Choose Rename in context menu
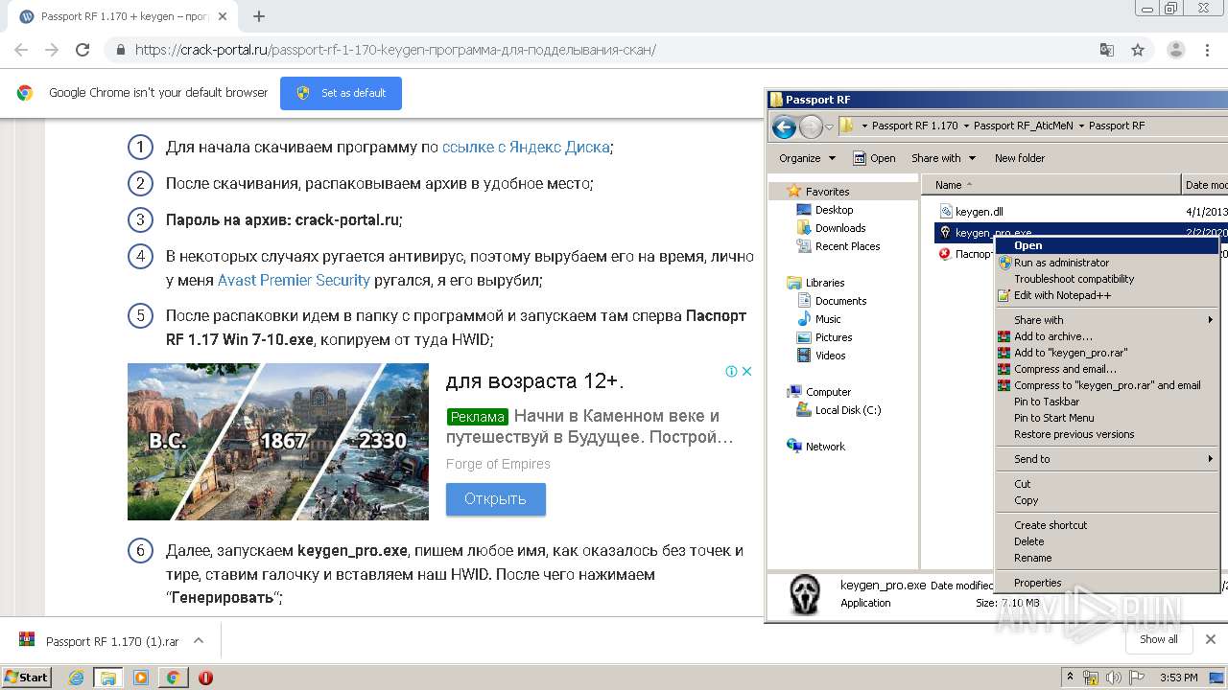Viewport: 1228px width, 690px height. click(1106, 558)
